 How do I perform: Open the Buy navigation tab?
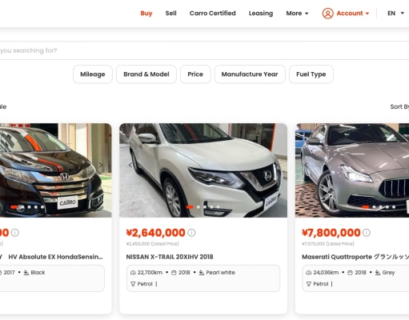146,14
